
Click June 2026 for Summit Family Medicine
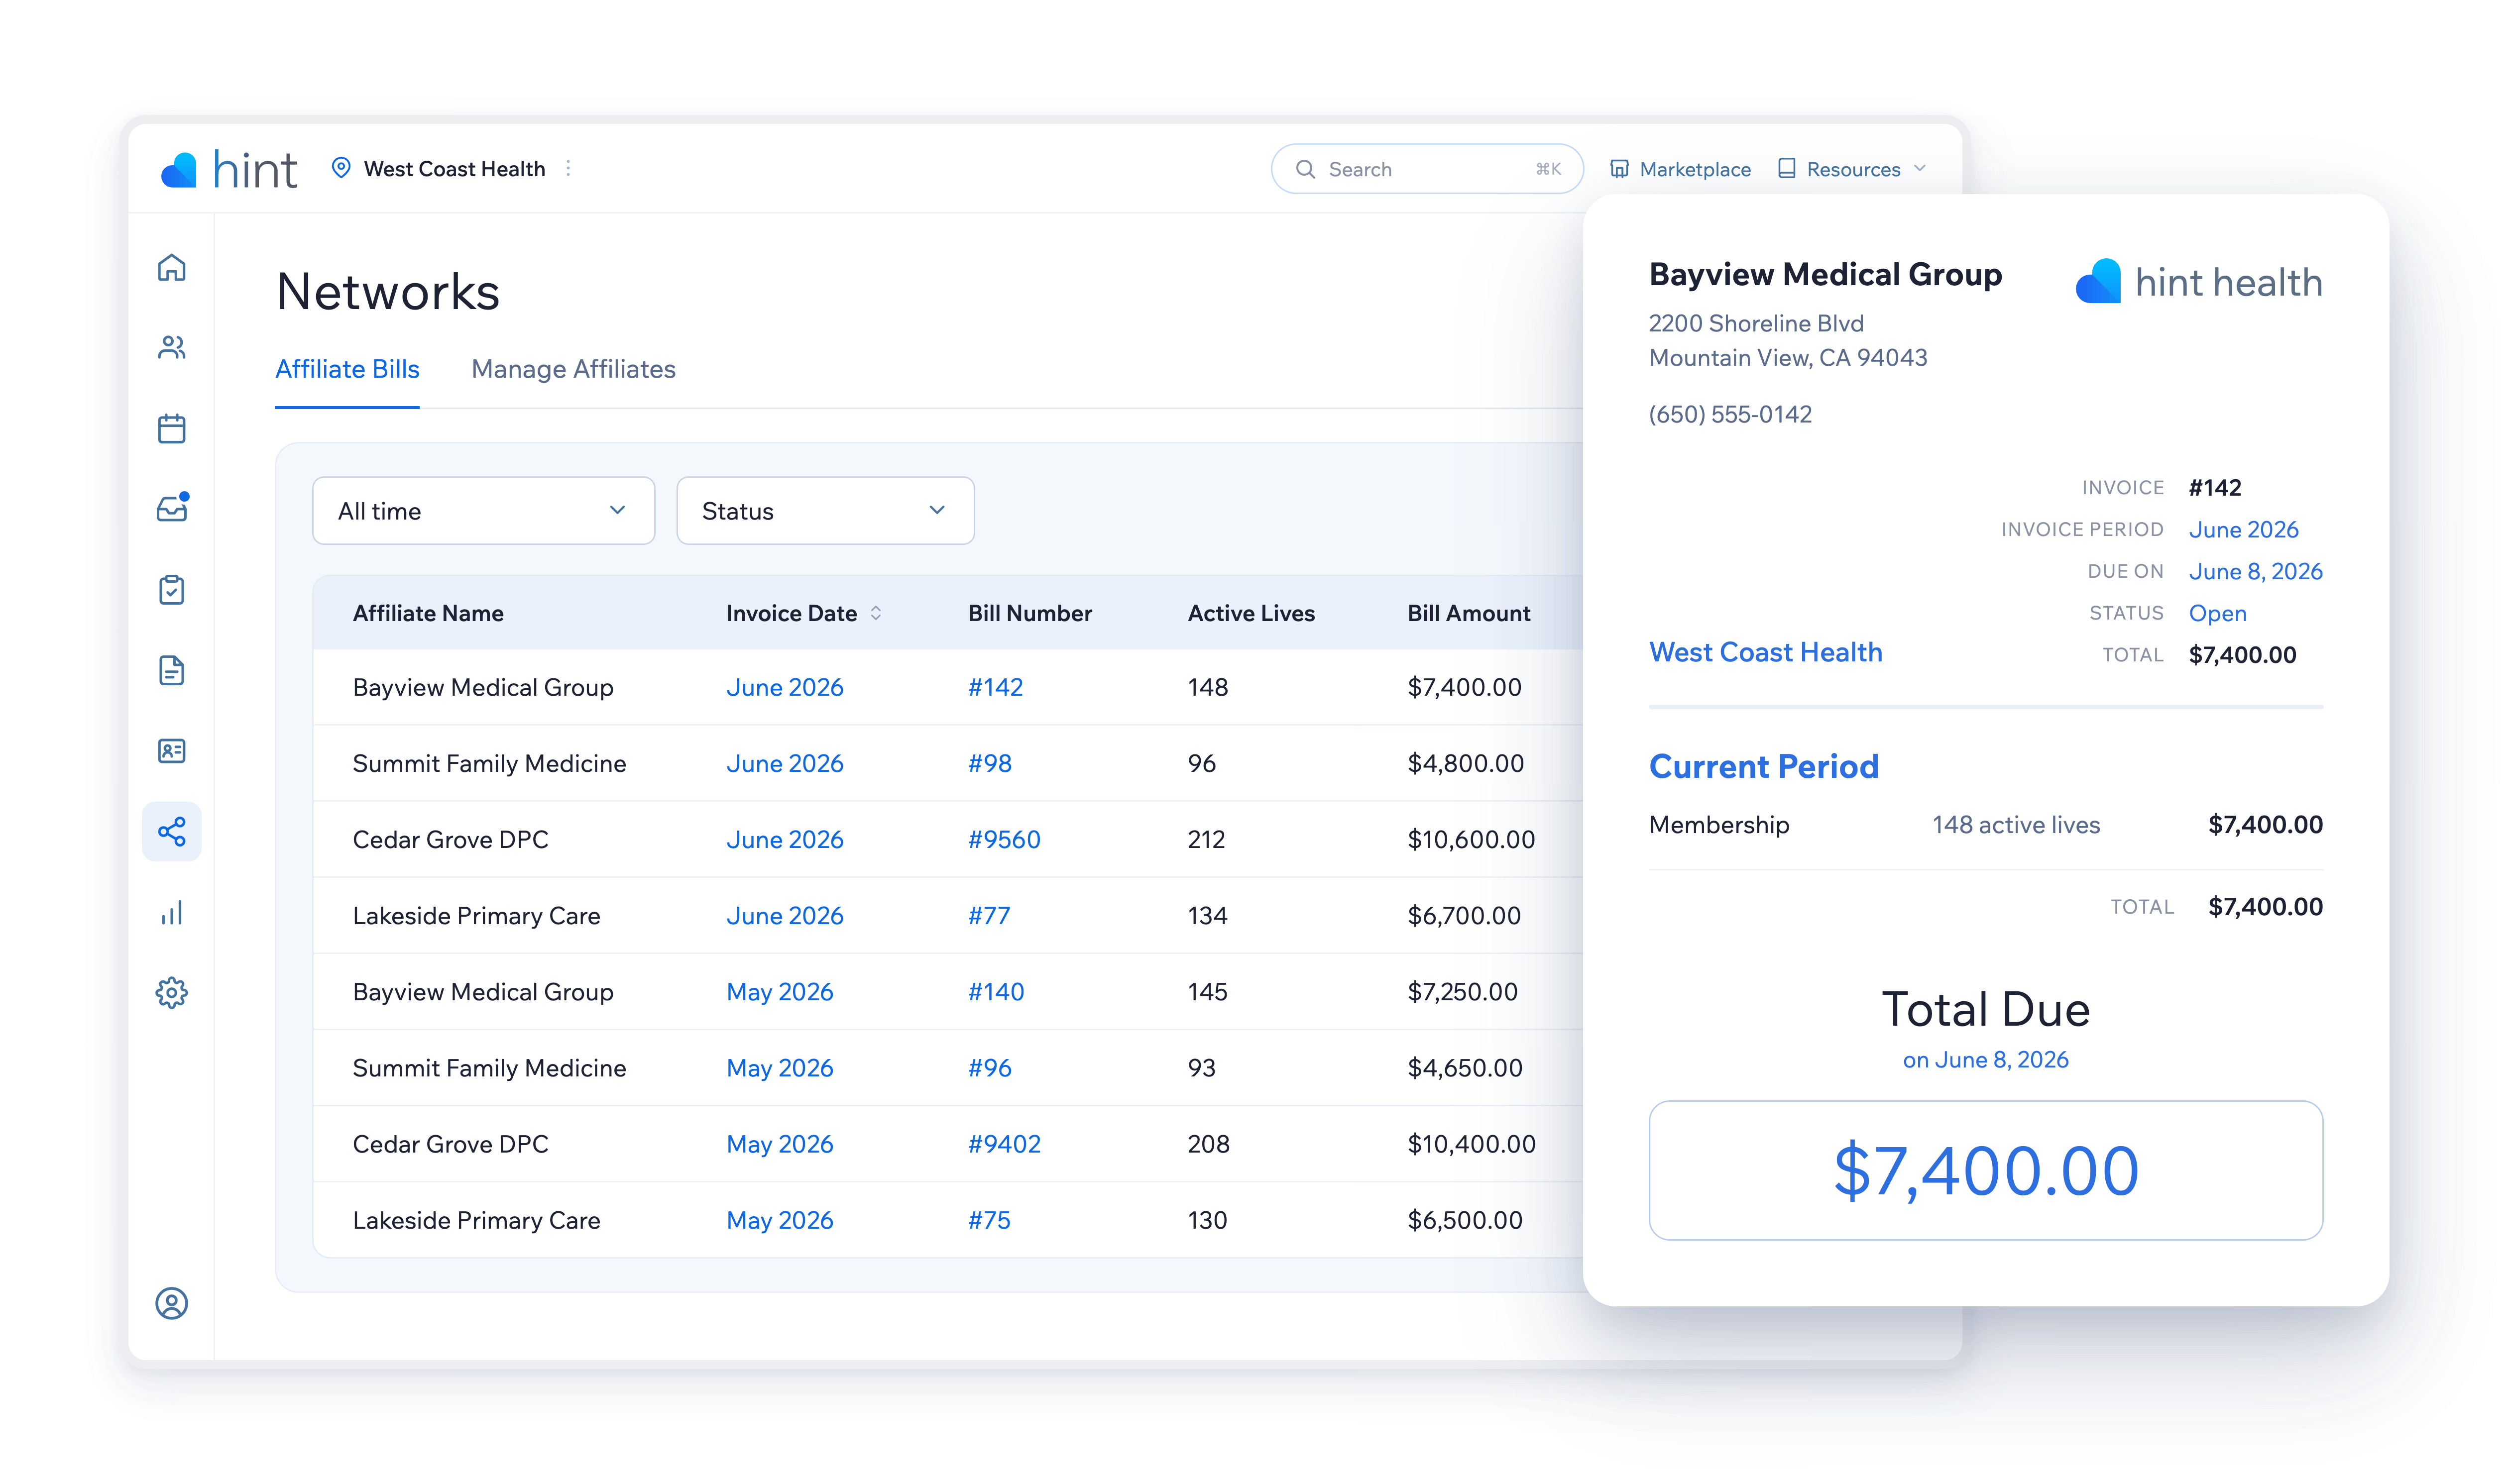click(x=784, y=763)
